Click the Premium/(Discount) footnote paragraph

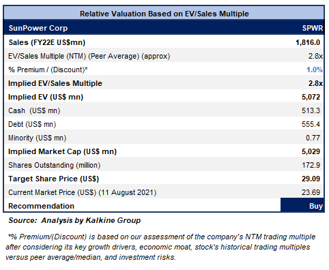tap(160, 247)
